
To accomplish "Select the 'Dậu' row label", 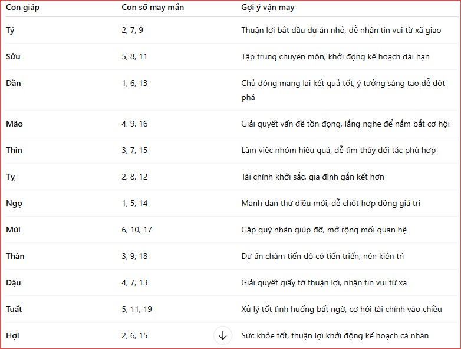I will coord(13,282).
